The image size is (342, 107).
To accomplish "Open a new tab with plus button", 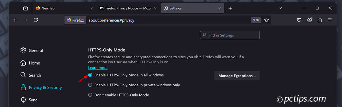I will click(x=230, y=8).
